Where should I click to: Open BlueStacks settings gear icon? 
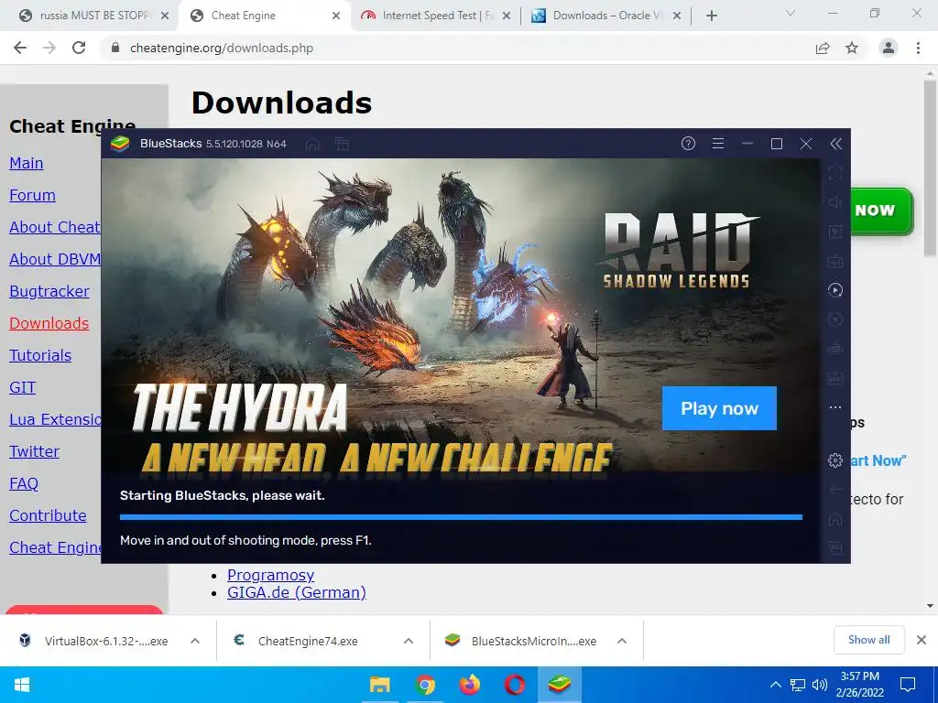point(835,460)
